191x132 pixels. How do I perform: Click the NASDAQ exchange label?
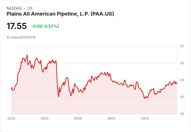pyautogui.click(x=14, y=8)
